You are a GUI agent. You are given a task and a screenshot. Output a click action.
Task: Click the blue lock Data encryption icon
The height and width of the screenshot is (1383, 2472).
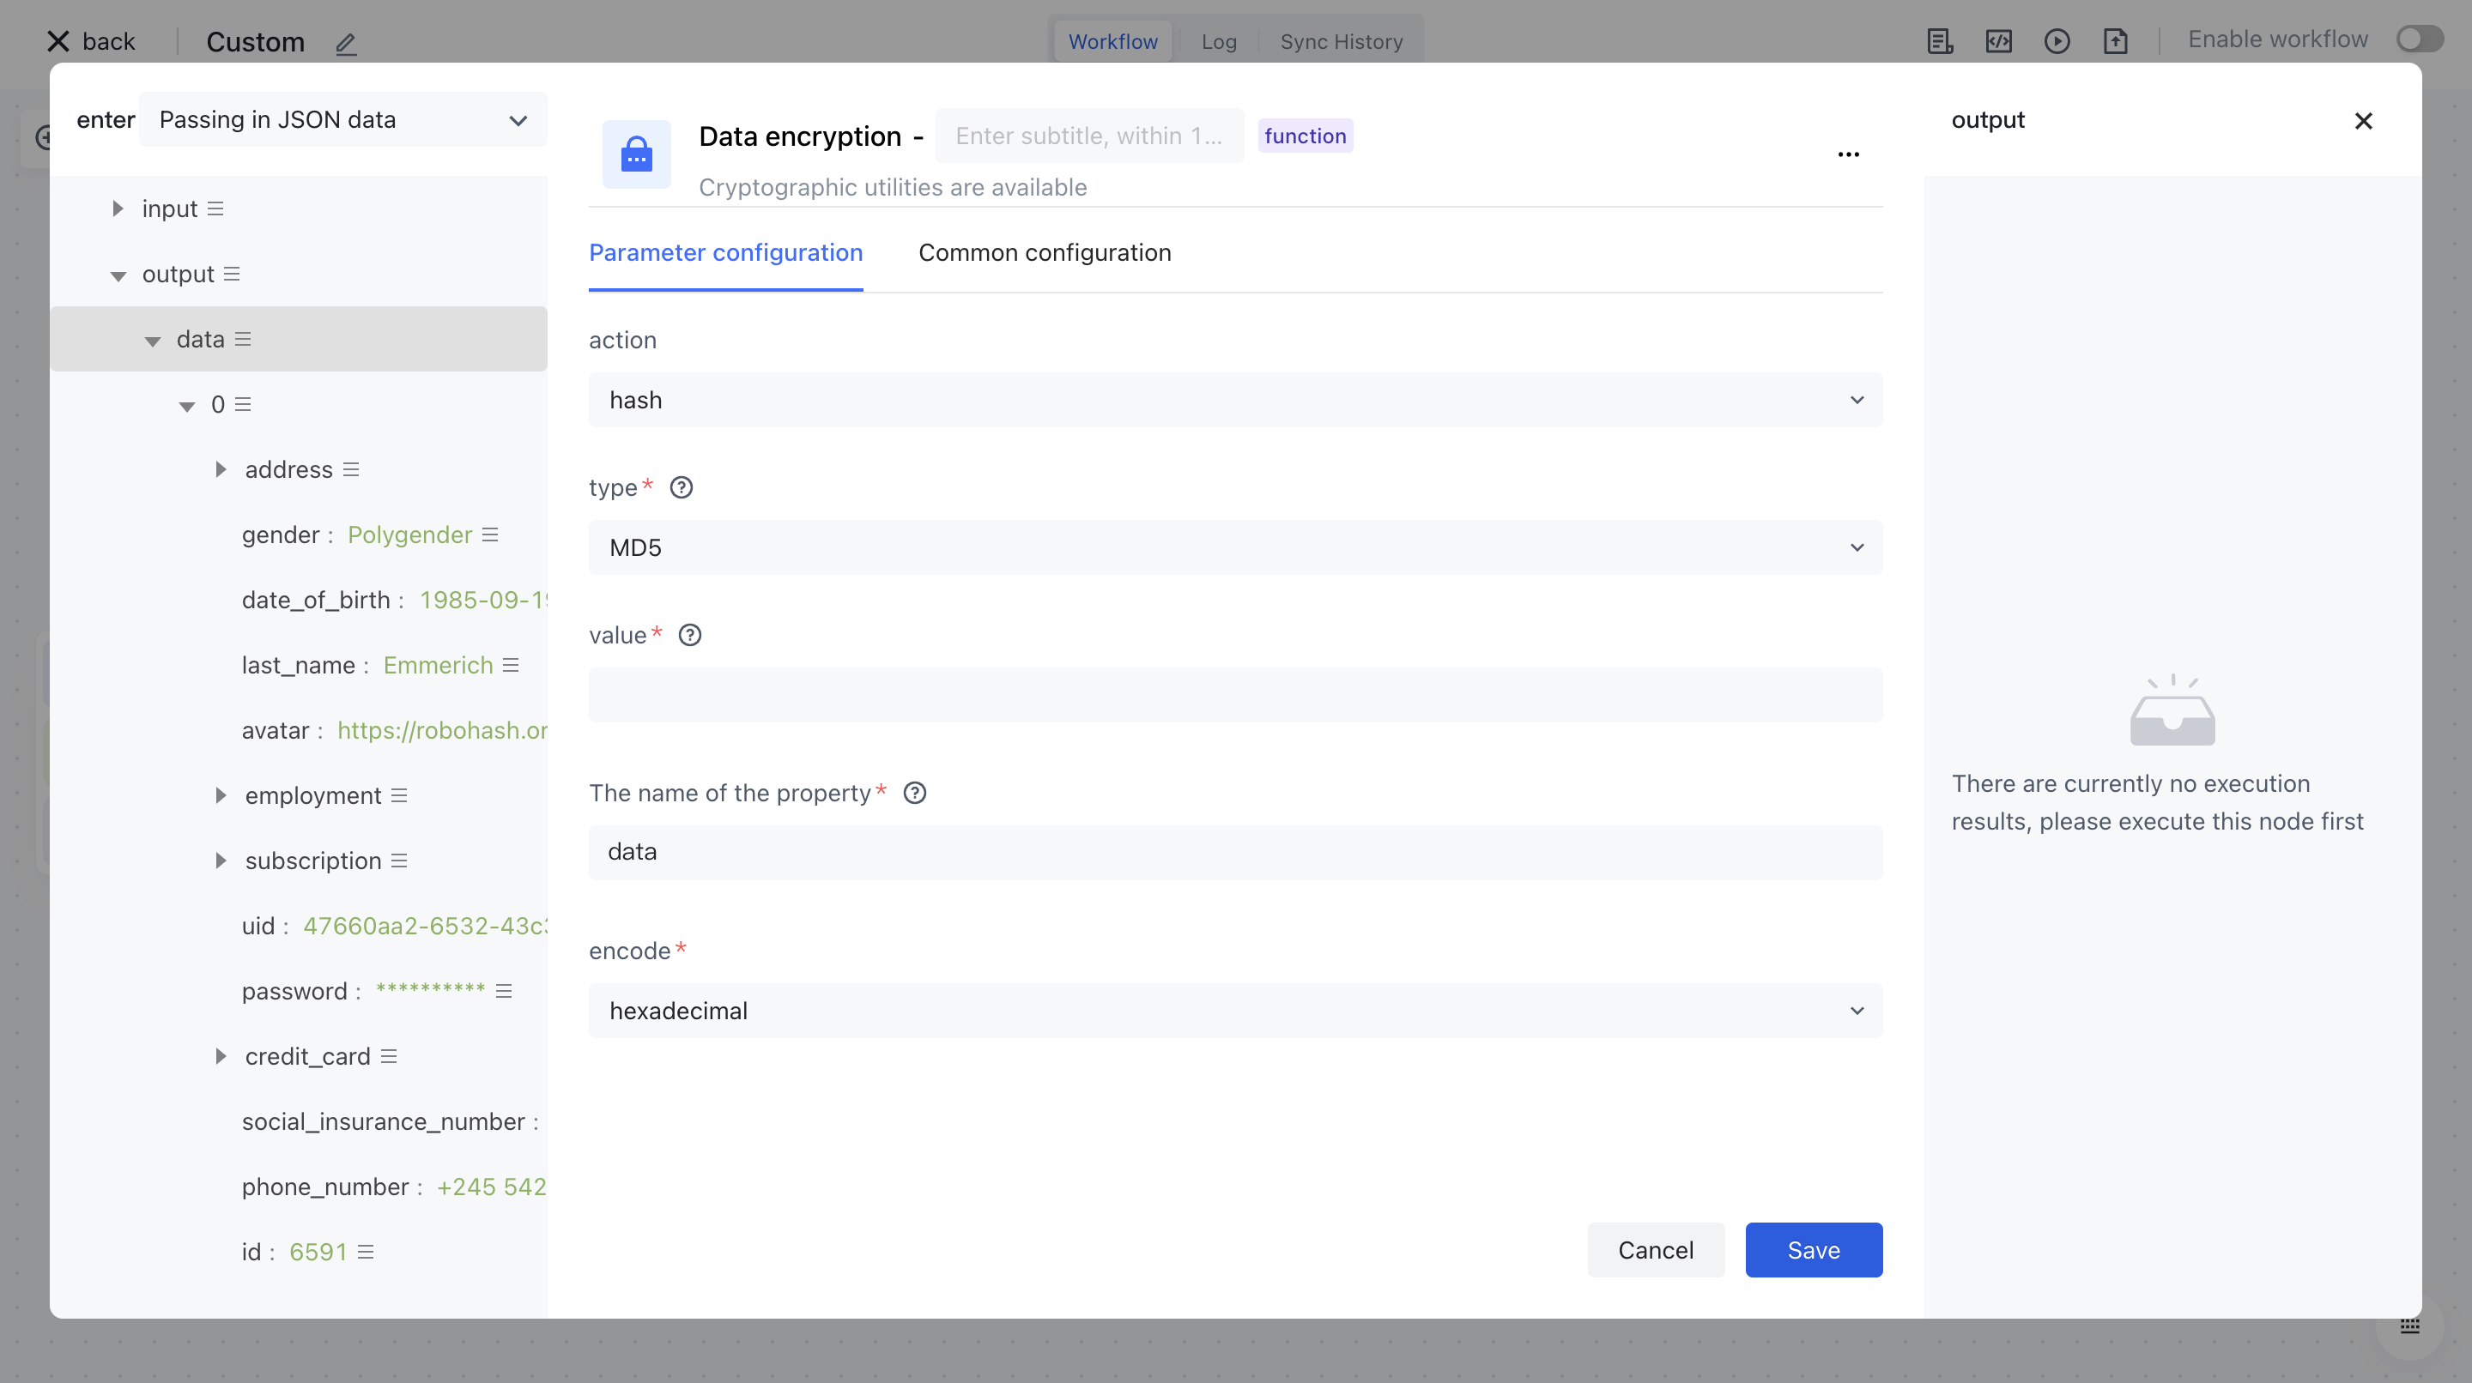(636, 154)
